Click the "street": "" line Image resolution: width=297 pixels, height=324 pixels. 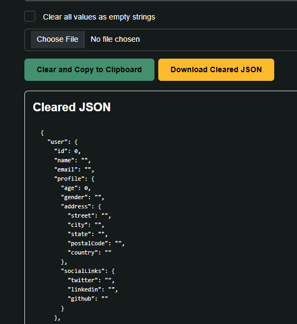tap(89, 215)
